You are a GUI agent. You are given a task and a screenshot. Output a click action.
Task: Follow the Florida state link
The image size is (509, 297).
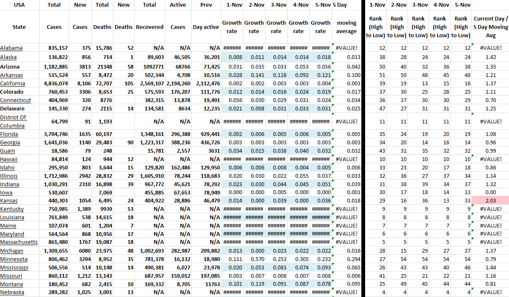tap(9, 134)
